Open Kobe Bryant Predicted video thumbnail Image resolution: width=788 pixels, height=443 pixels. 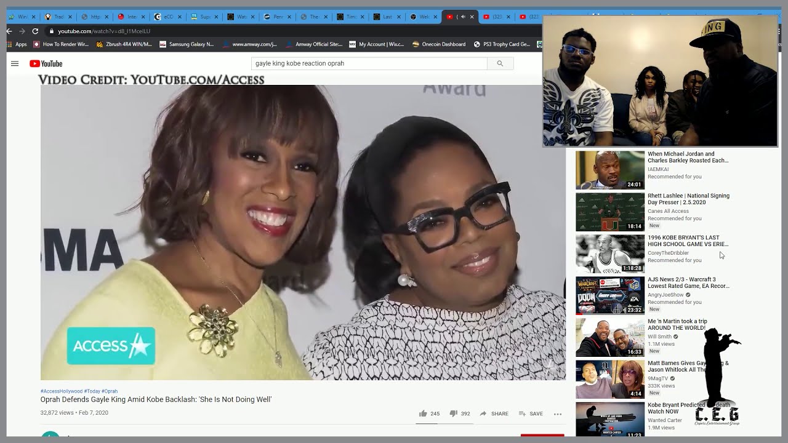[x=610, y=420]
